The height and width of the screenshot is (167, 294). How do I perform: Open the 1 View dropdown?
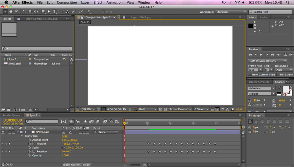click(x=201, y=109)
